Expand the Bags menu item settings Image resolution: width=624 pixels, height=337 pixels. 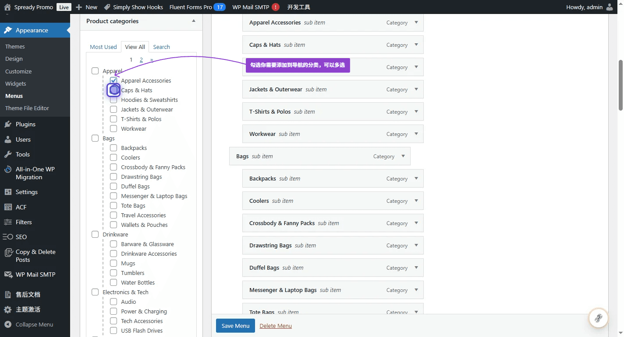[x=403, y=156]
